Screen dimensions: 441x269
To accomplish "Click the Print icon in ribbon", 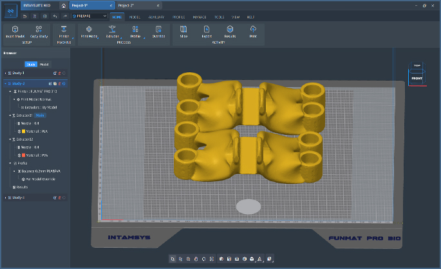I will (253, 30).
